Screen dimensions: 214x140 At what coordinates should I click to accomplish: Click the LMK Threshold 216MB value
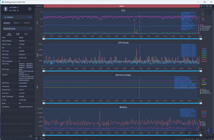21,96
